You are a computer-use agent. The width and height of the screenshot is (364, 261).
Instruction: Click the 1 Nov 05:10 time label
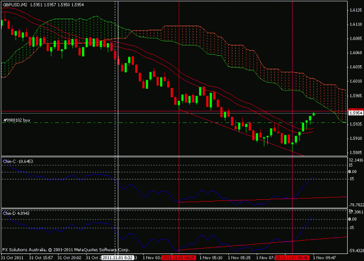(211, 258)
